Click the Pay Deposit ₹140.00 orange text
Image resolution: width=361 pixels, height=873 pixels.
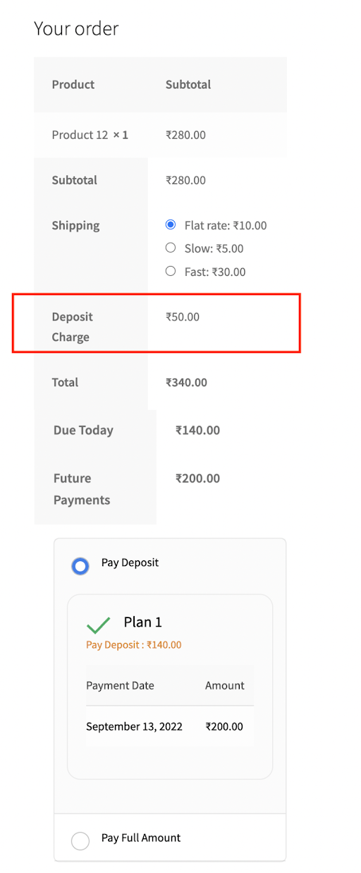(134, 644)
